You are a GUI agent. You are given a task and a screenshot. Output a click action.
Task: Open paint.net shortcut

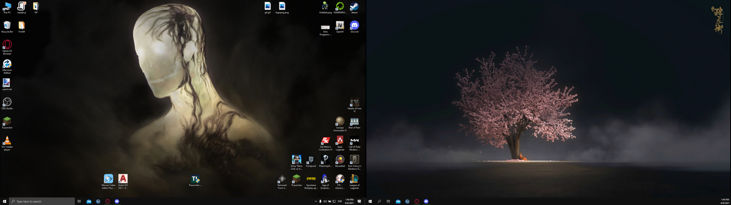[x=7, y=84]
